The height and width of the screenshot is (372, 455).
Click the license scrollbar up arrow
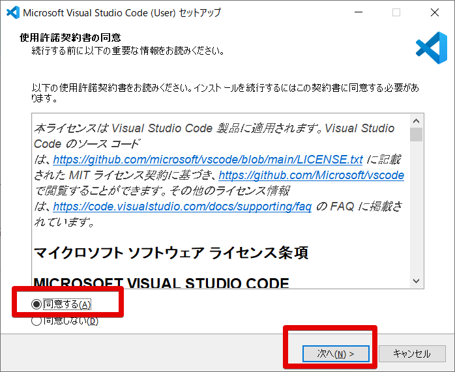coord(417,121)
